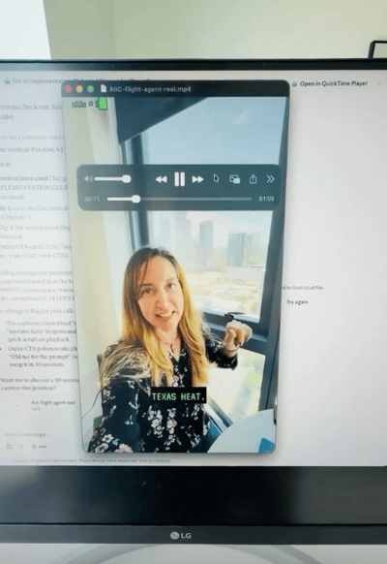Pause the video playback
The width and height of the screenshot is (387, 564).
click(180, 178)
